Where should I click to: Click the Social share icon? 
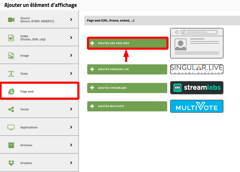coord(11,109)
